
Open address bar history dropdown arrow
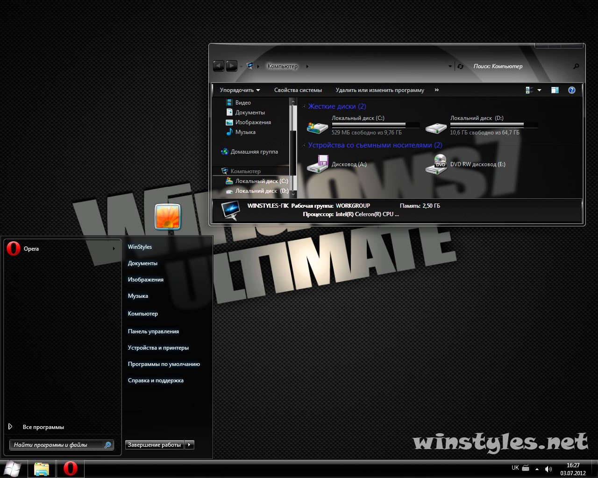click(x=450, y=66)
